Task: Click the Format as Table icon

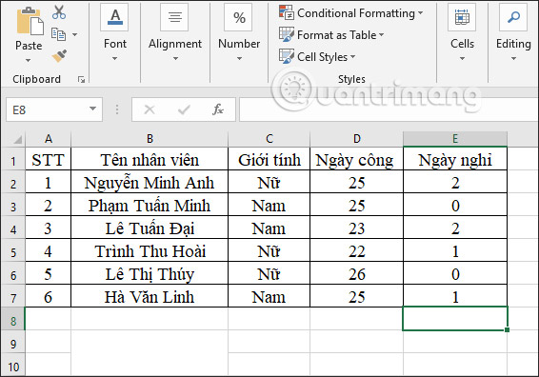Action: pos(287,34)
